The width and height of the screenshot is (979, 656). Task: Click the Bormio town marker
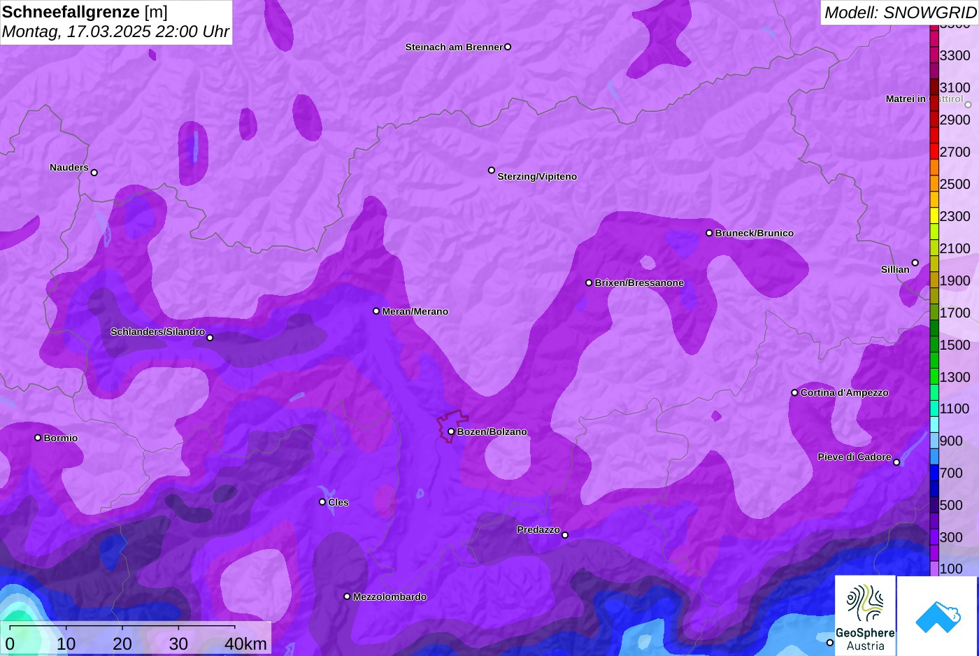point(38,438)
